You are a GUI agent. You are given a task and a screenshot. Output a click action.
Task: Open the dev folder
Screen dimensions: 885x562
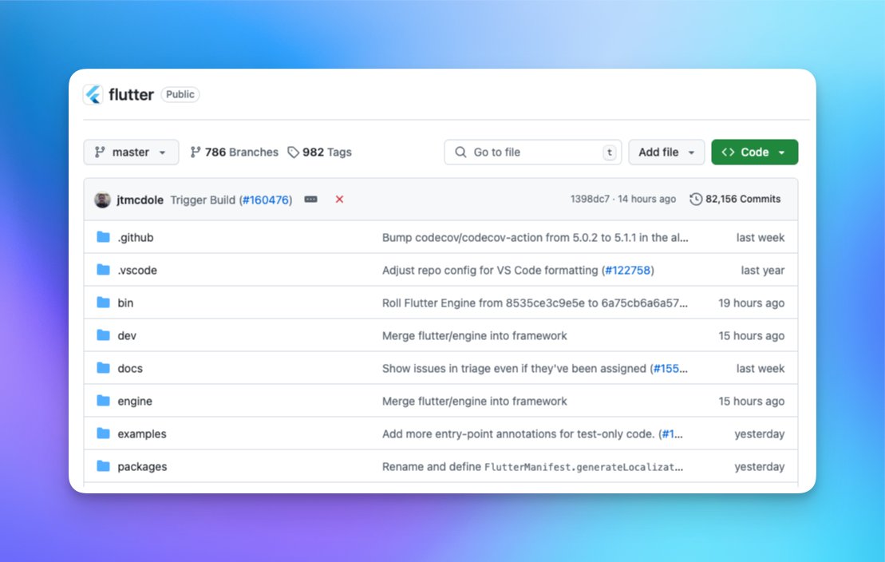point(127,336)
